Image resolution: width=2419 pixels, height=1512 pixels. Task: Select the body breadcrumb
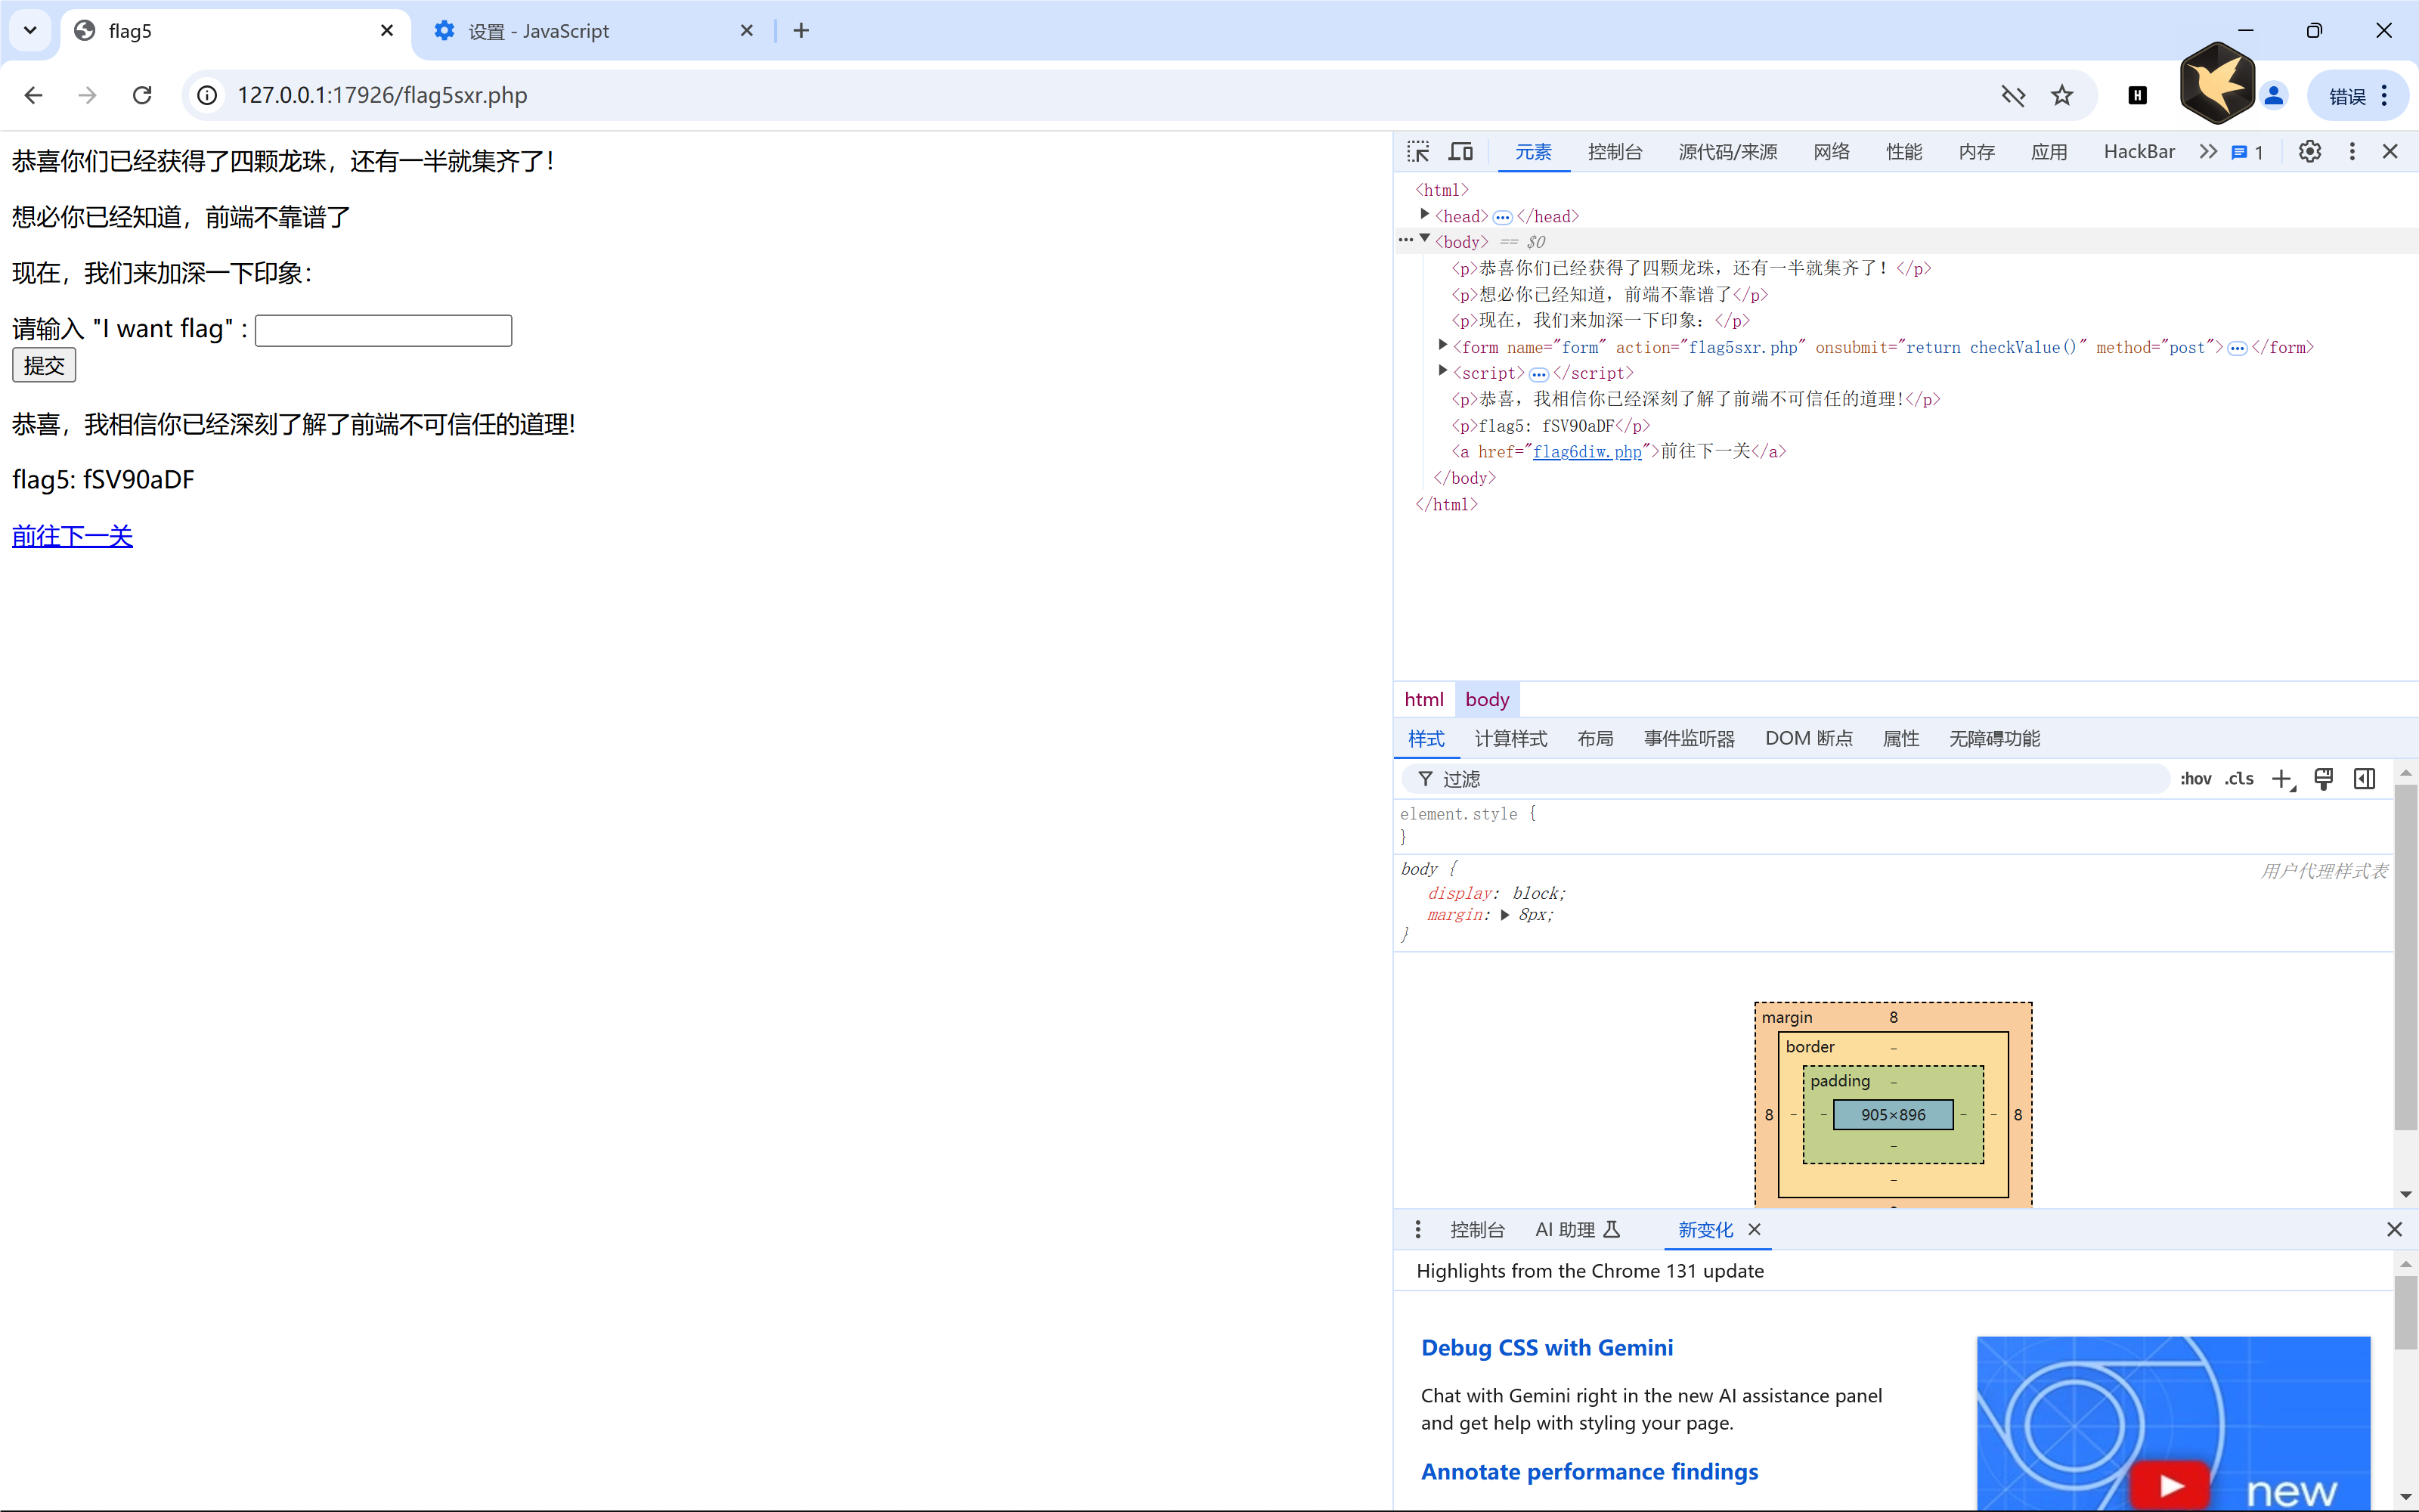pyautogui.click(x=1486, y=699)
